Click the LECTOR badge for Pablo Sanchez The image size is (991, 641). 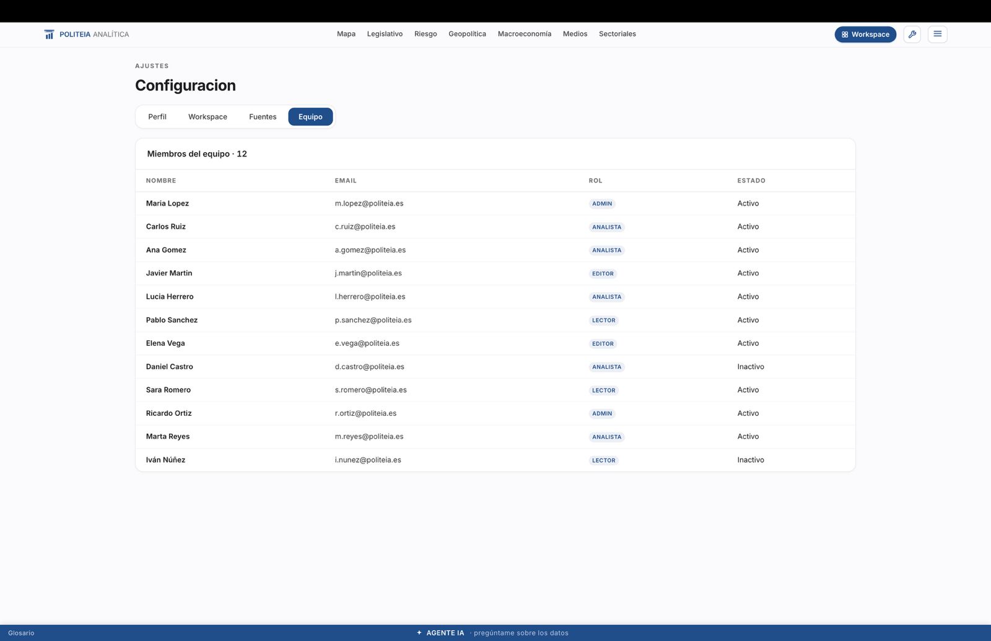(604, 320)
